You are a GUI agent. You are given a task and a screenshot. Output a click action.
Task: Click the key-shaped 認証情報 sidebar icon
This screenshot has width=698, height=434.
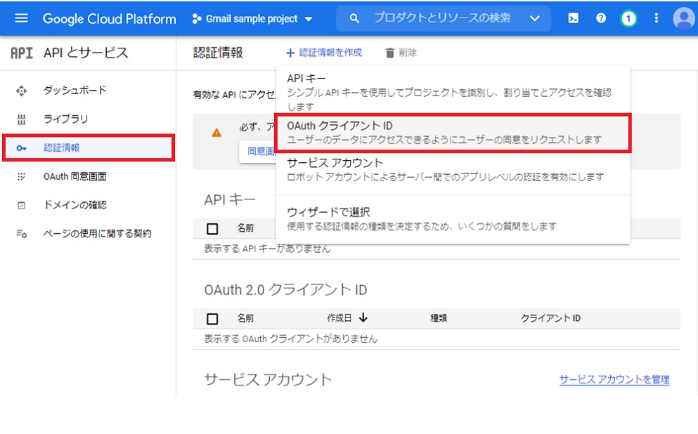pyautogui.click(x=23, y=147)
